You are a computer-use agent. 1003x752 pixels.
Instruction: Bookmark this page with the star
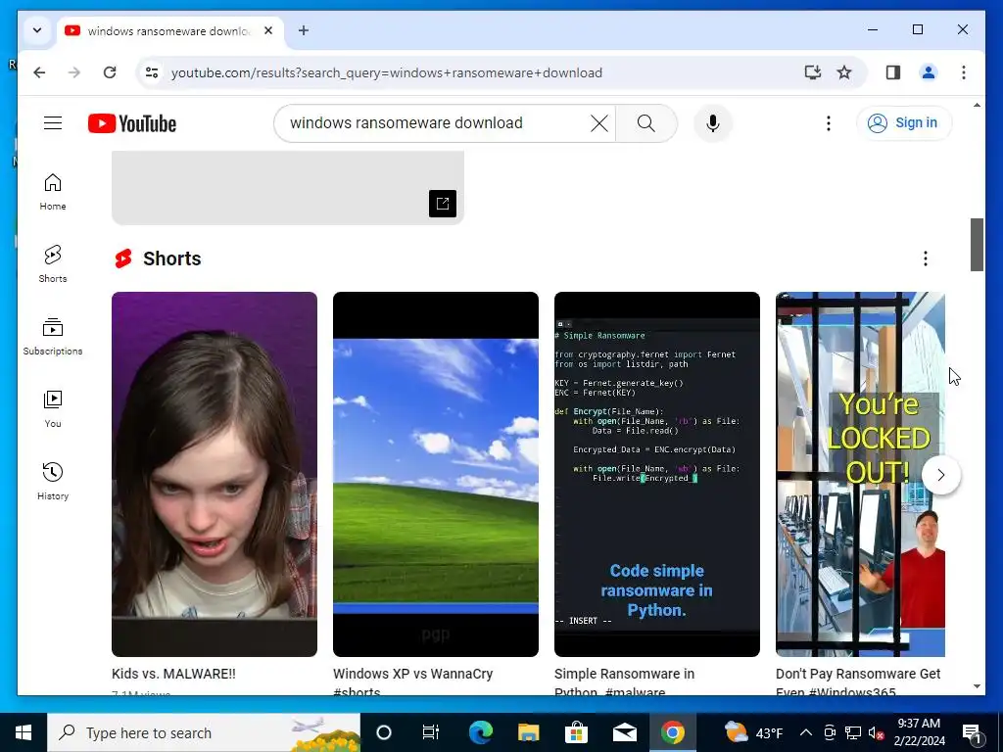click(x=844, y=72)
